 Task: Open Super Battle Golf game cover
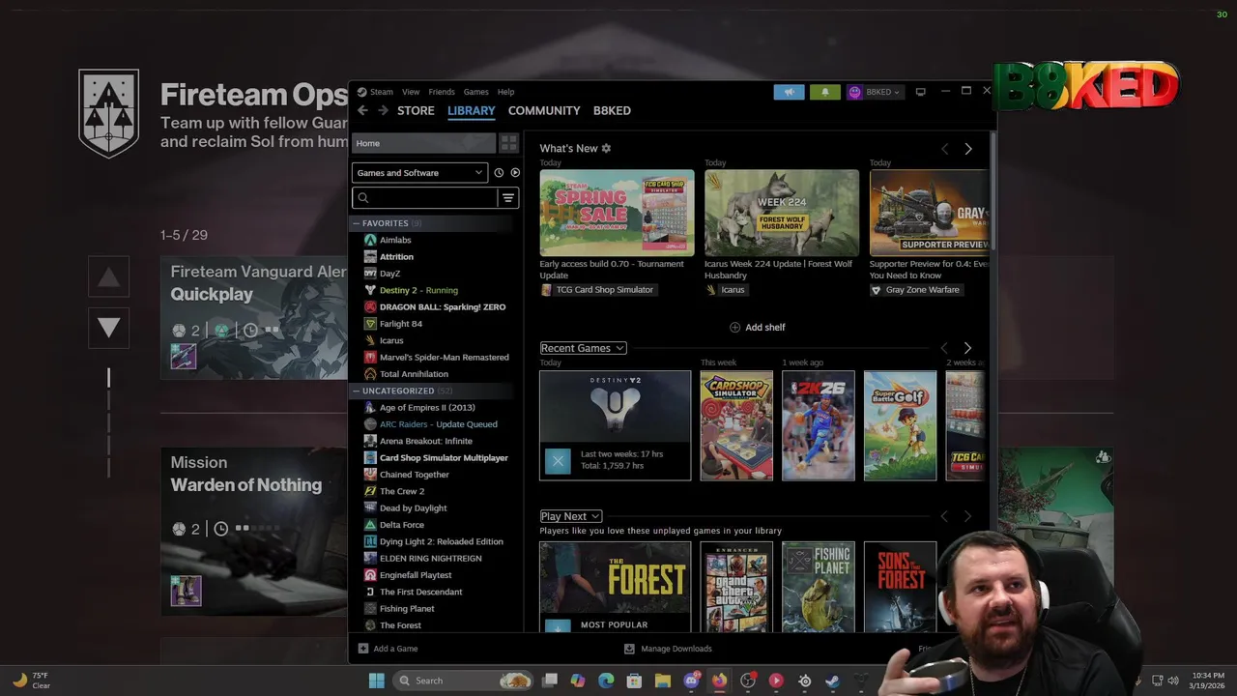click(900, 425)
